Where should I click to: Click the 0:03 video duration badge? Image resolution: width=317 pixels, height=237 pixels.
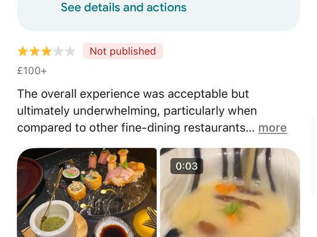tap(187, 166)
